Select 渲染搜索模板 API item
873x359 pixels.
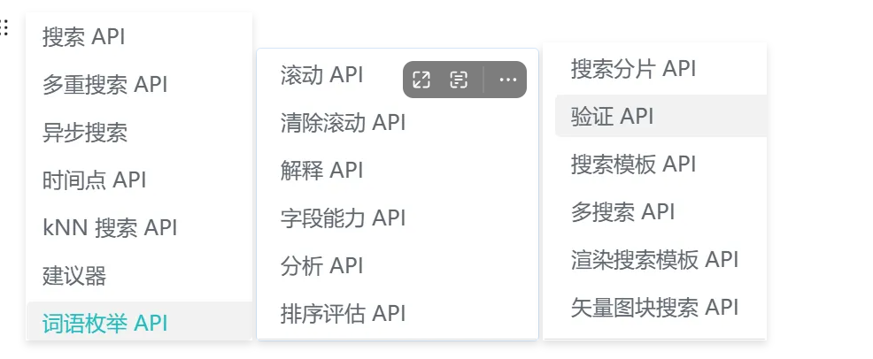655,260
